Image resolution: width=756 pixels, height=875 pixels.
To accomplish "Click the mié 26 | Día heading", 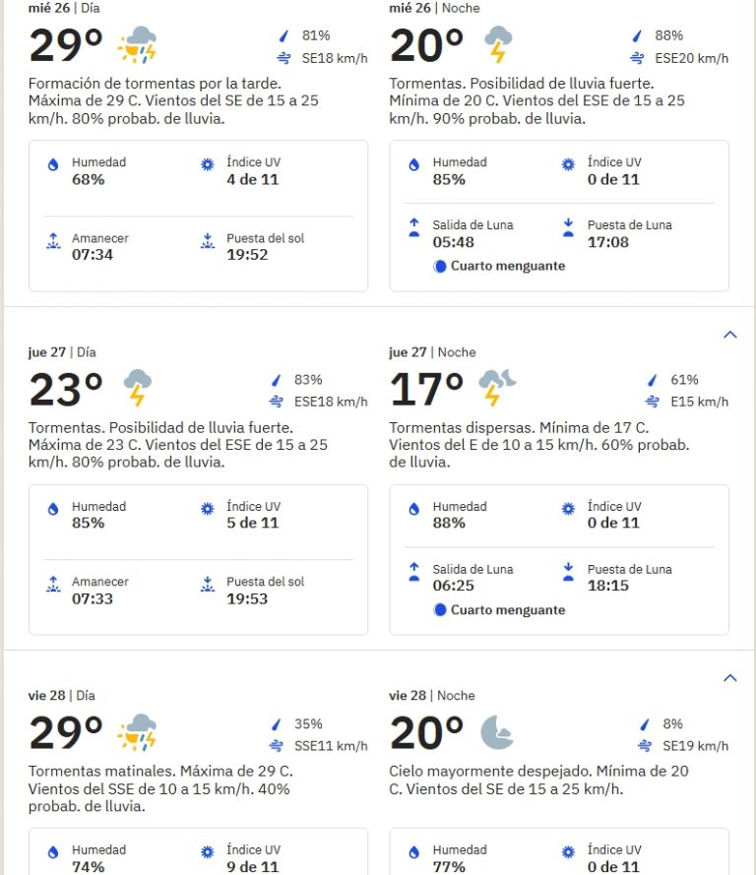I will (x=64, y=8).
